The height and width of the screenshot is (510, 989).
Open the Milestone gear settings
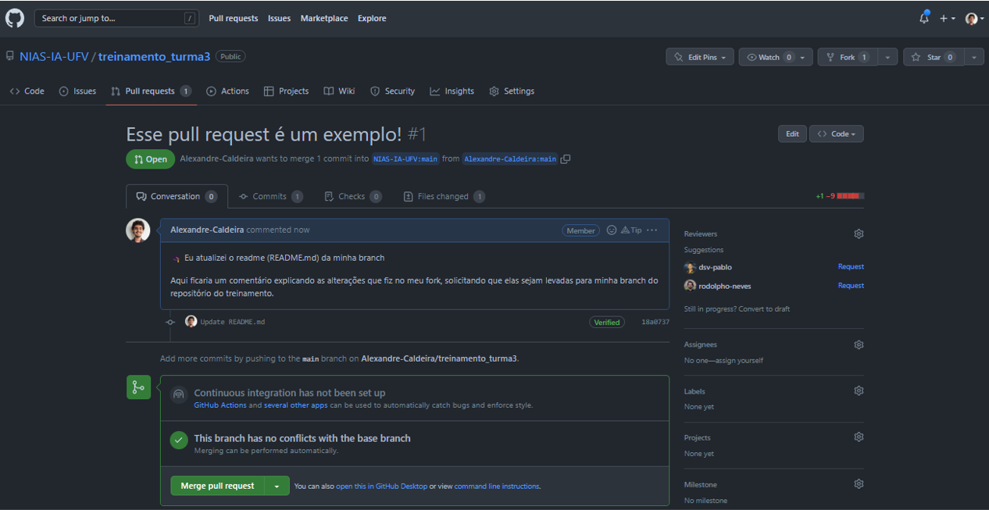click(859, 484)
